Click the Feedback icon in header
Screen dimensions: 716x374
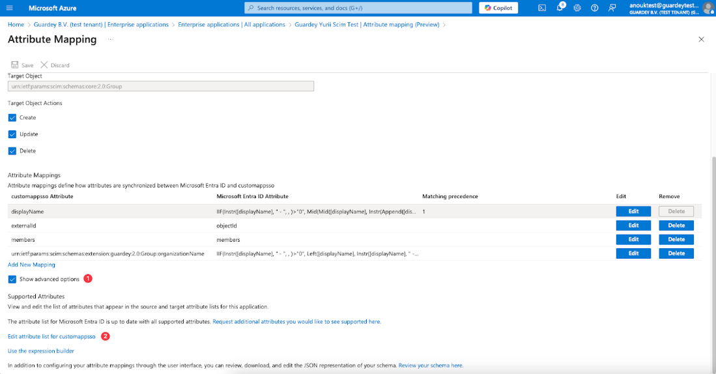pos(612,8)
